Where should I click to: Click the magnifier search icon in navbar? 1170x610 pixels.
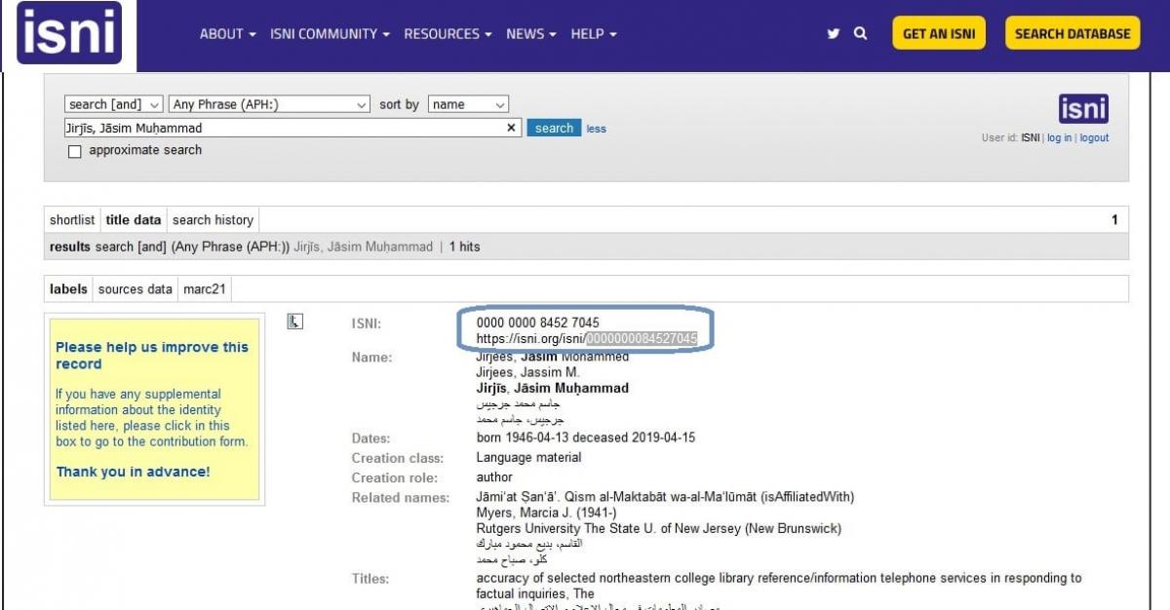[x=860, y=33]
